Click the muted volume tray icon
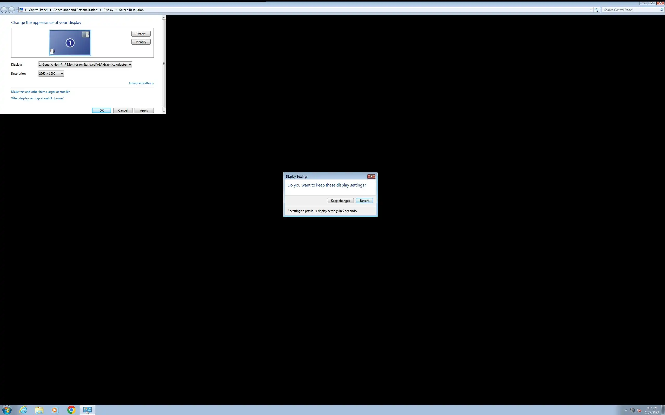 pyautogui.click(x=639, y=410)
